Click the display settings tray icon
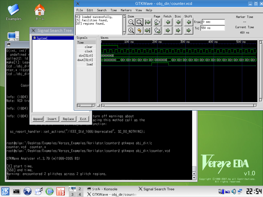Image resolution: width=263 pixels, height=197 pixels. click(228, 191)
